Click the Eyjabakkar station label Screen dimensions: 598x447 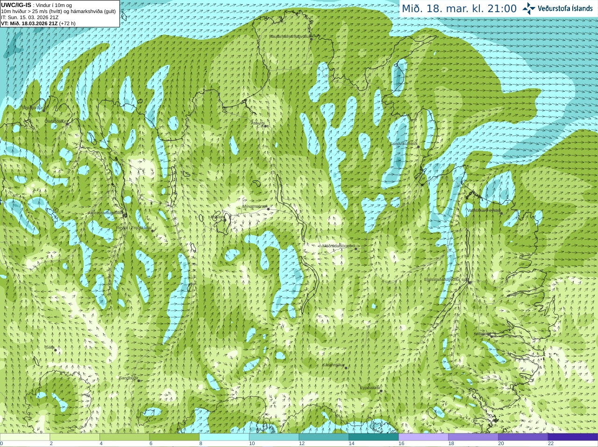click(x=370, y=388)
